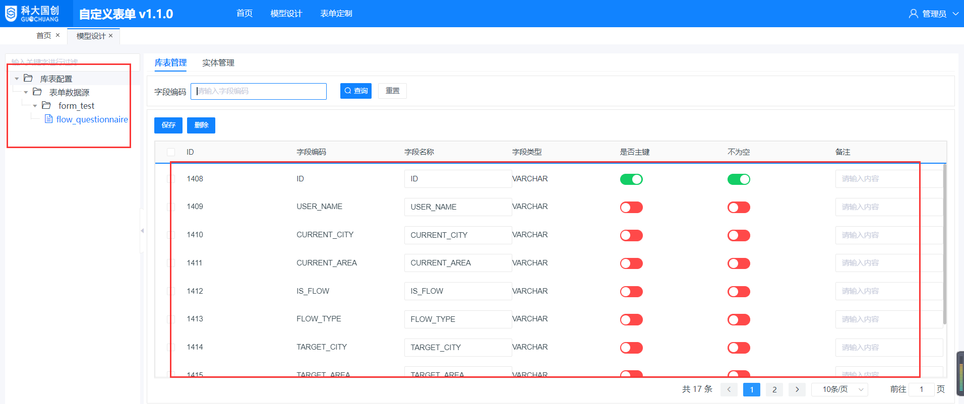This screenshot has width=964, height=404.
Task: Focus the 字段编码 search input
Action: click(259, 91)
